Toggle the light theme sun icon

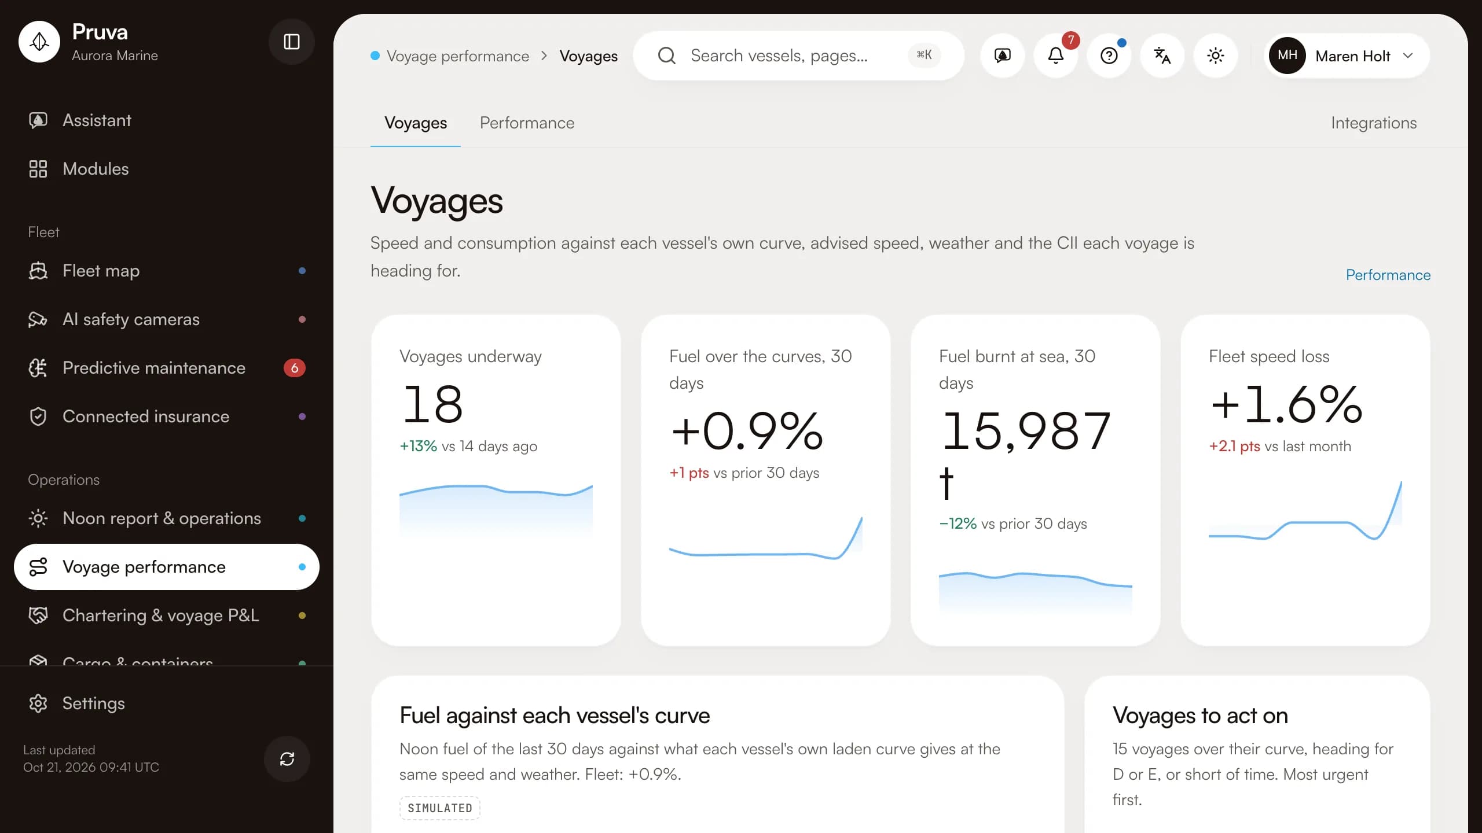1216,56
